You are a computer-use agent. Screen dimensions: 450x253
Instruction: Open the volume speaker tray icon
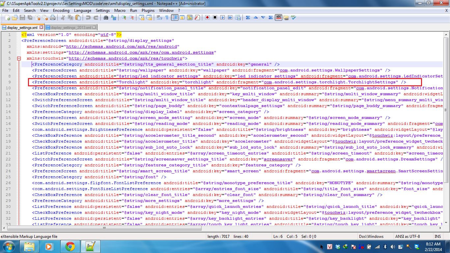pyautogui.click(x=393, y=246)
